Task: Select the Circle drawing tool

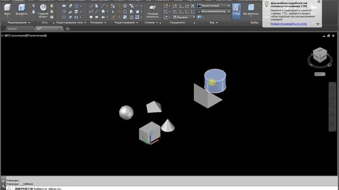Action: (103, 12)
